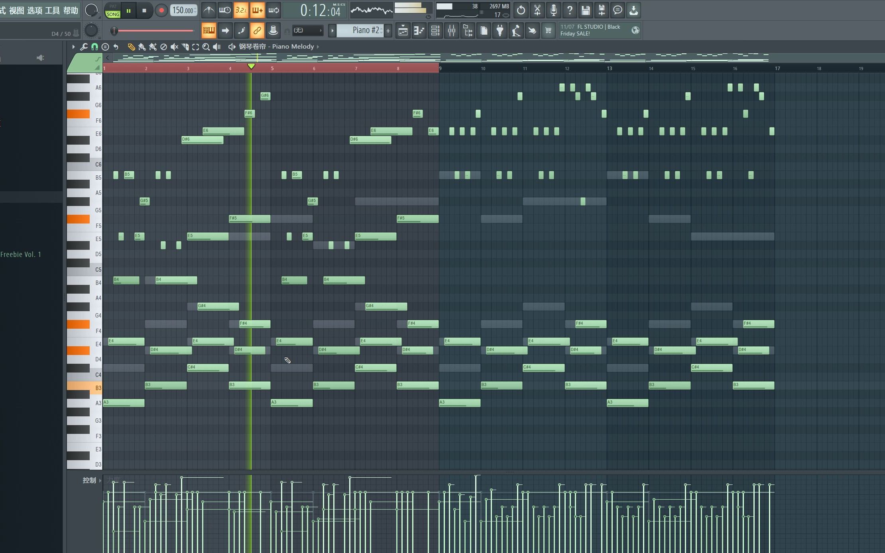The image size is (885, 553).
Task: Toggle overdub/blend recording notes button
Action: coord(257,10)
